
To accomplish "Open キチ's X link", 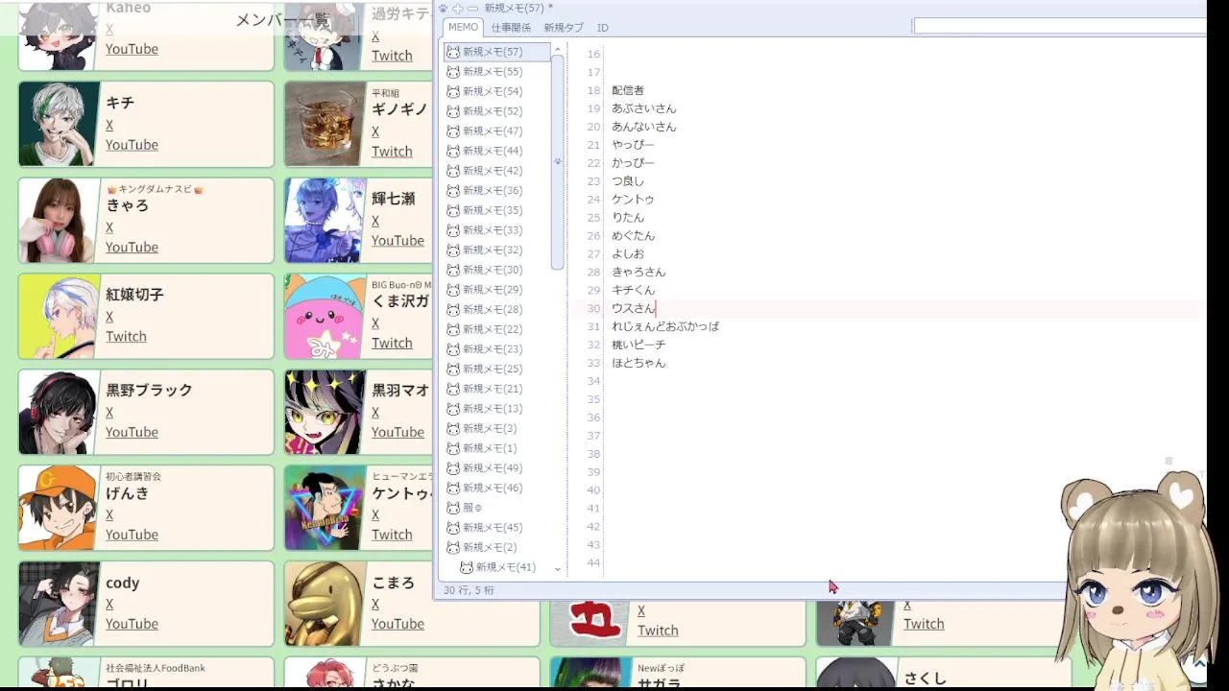I will click(109, 126).
